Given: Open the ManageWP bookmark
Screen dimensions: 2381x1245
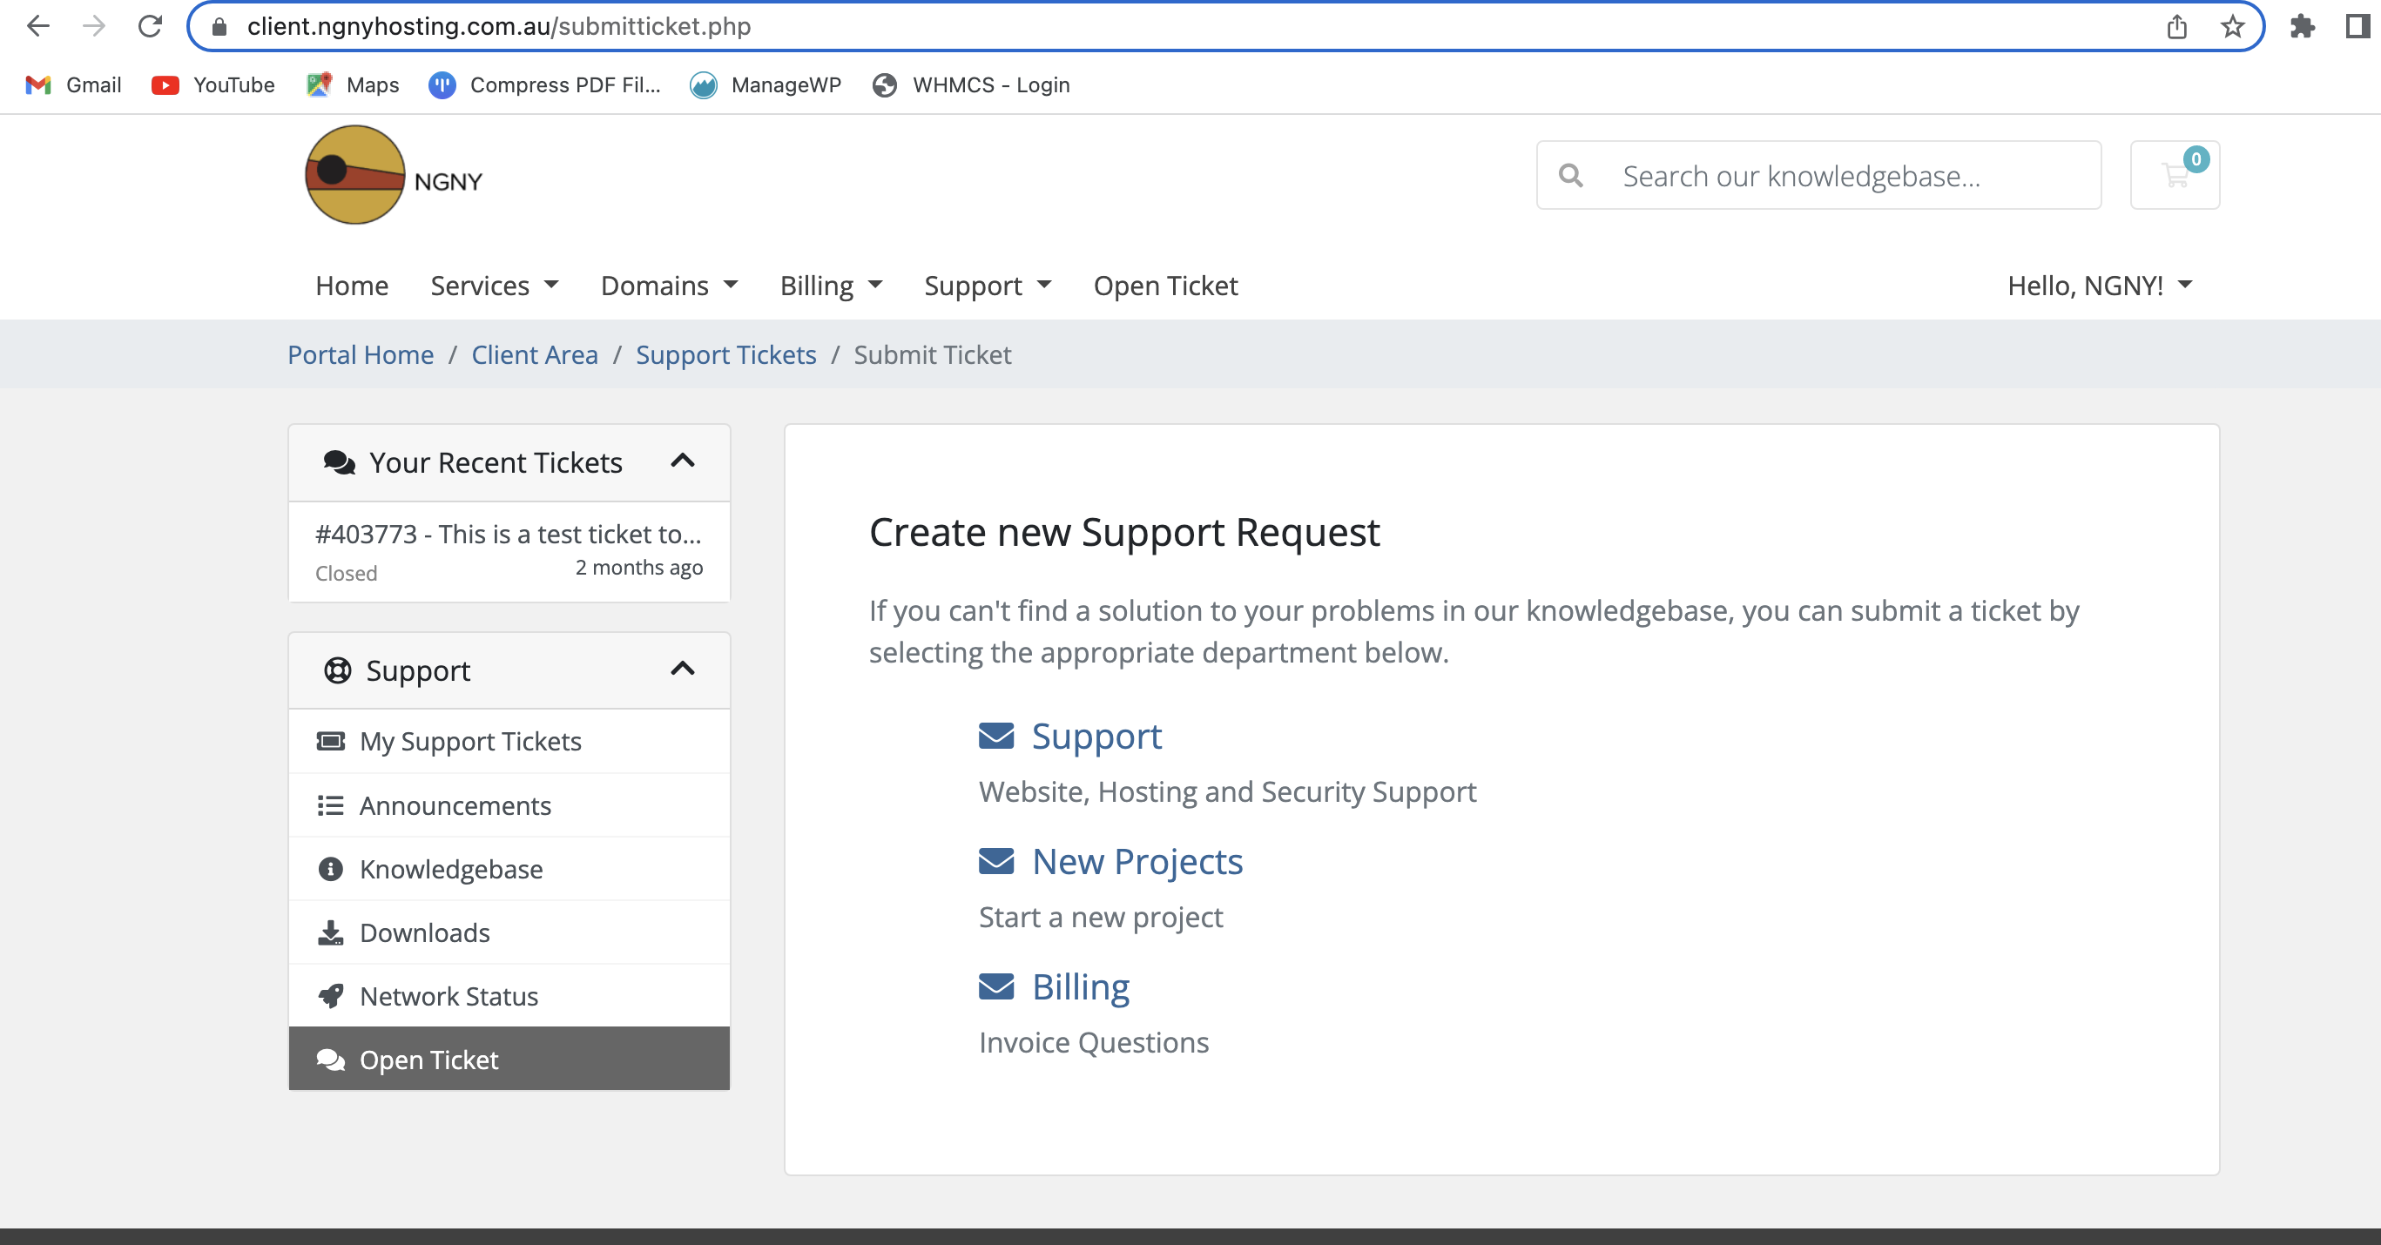Looking at the screenshot, I should (766, 85).
